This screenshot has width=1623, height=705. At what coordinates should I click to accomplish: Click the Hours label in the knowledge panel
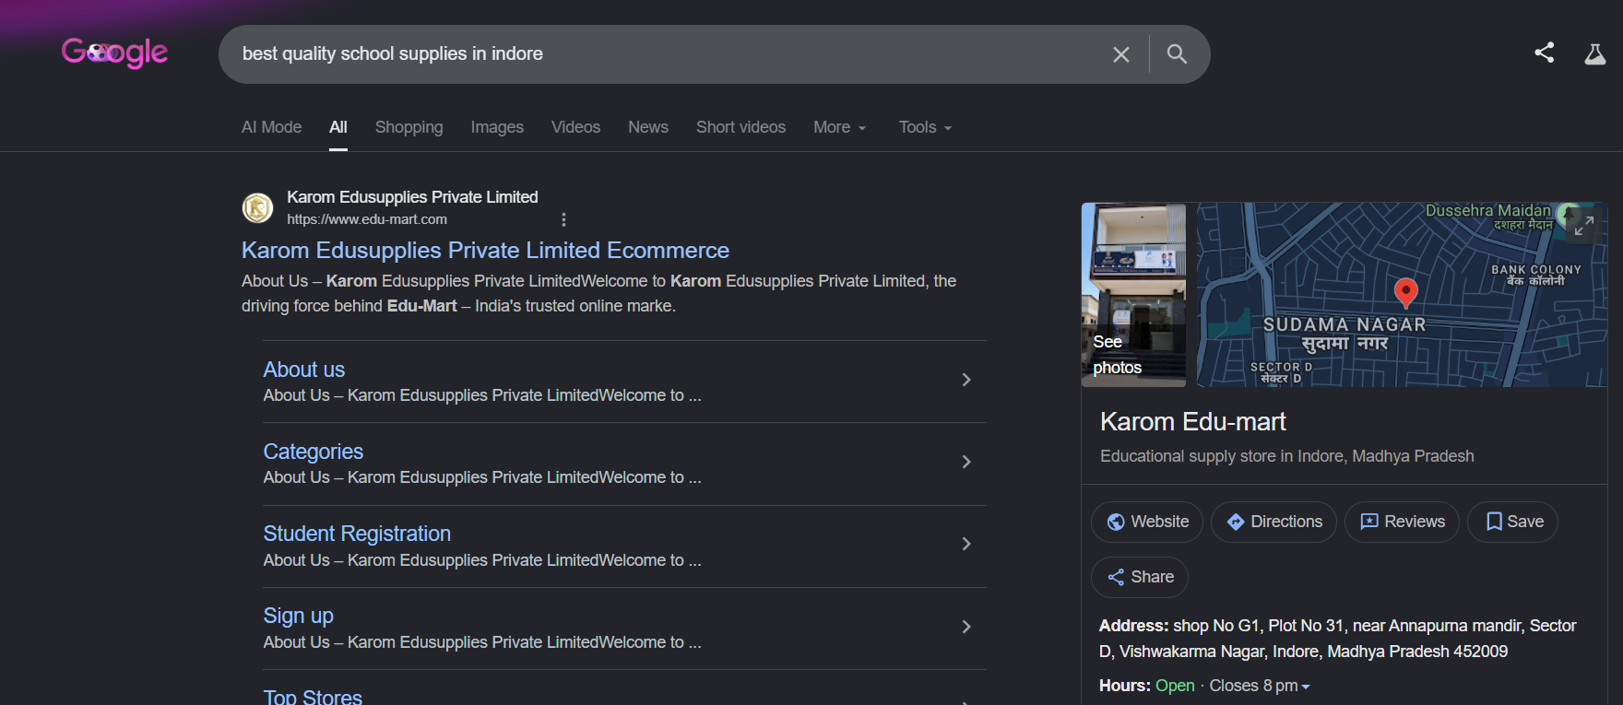(1124, 686)
